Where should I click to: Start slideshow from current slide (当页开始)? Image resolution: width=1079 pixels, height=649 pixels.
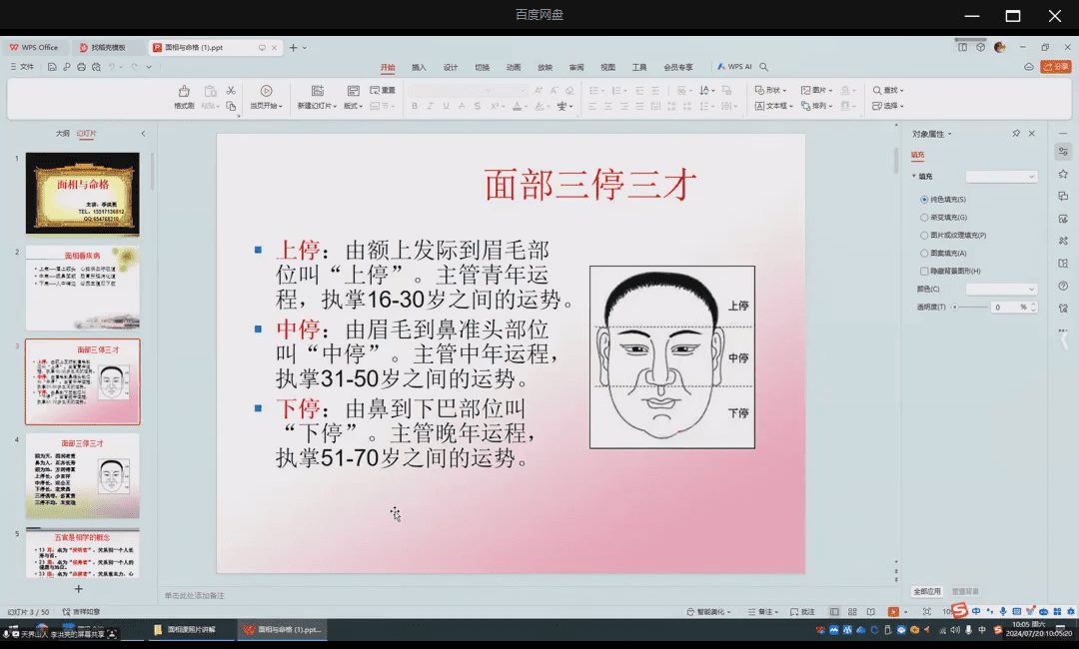266,96
